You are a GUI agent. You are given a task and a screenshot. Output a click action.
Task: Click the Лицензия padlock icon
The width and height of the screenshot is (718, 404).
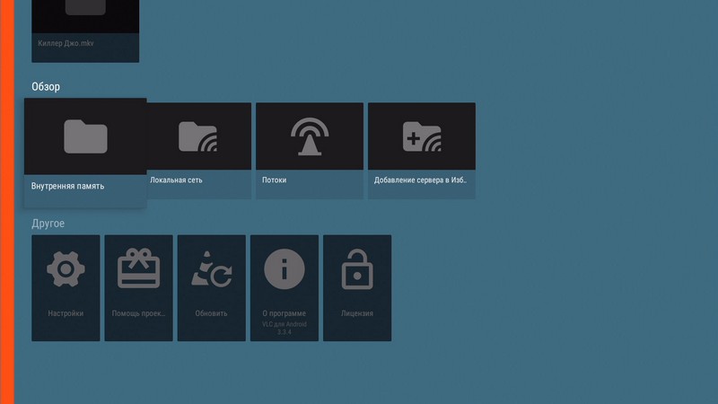356,269
